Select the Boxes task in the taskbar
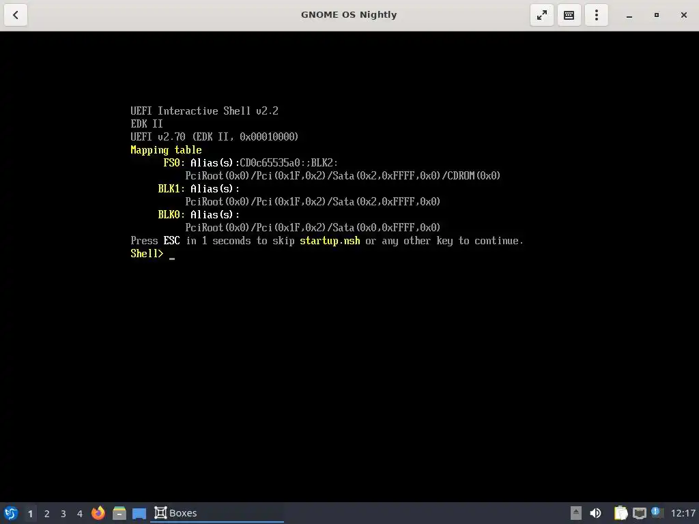 pyautogui.click(x=217, y=513)
